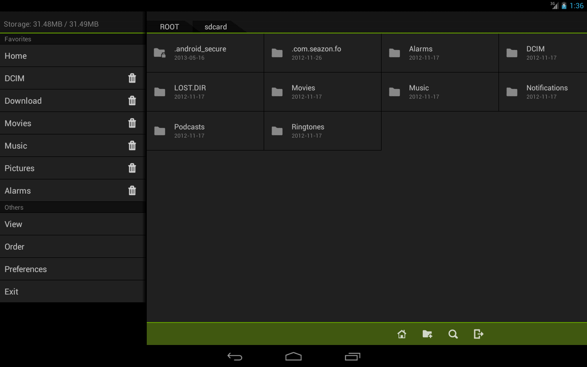Open search using magnifier icon
The height and width of the screenshot is (367, 587).
pyautogui.click(x=453, y=334)
